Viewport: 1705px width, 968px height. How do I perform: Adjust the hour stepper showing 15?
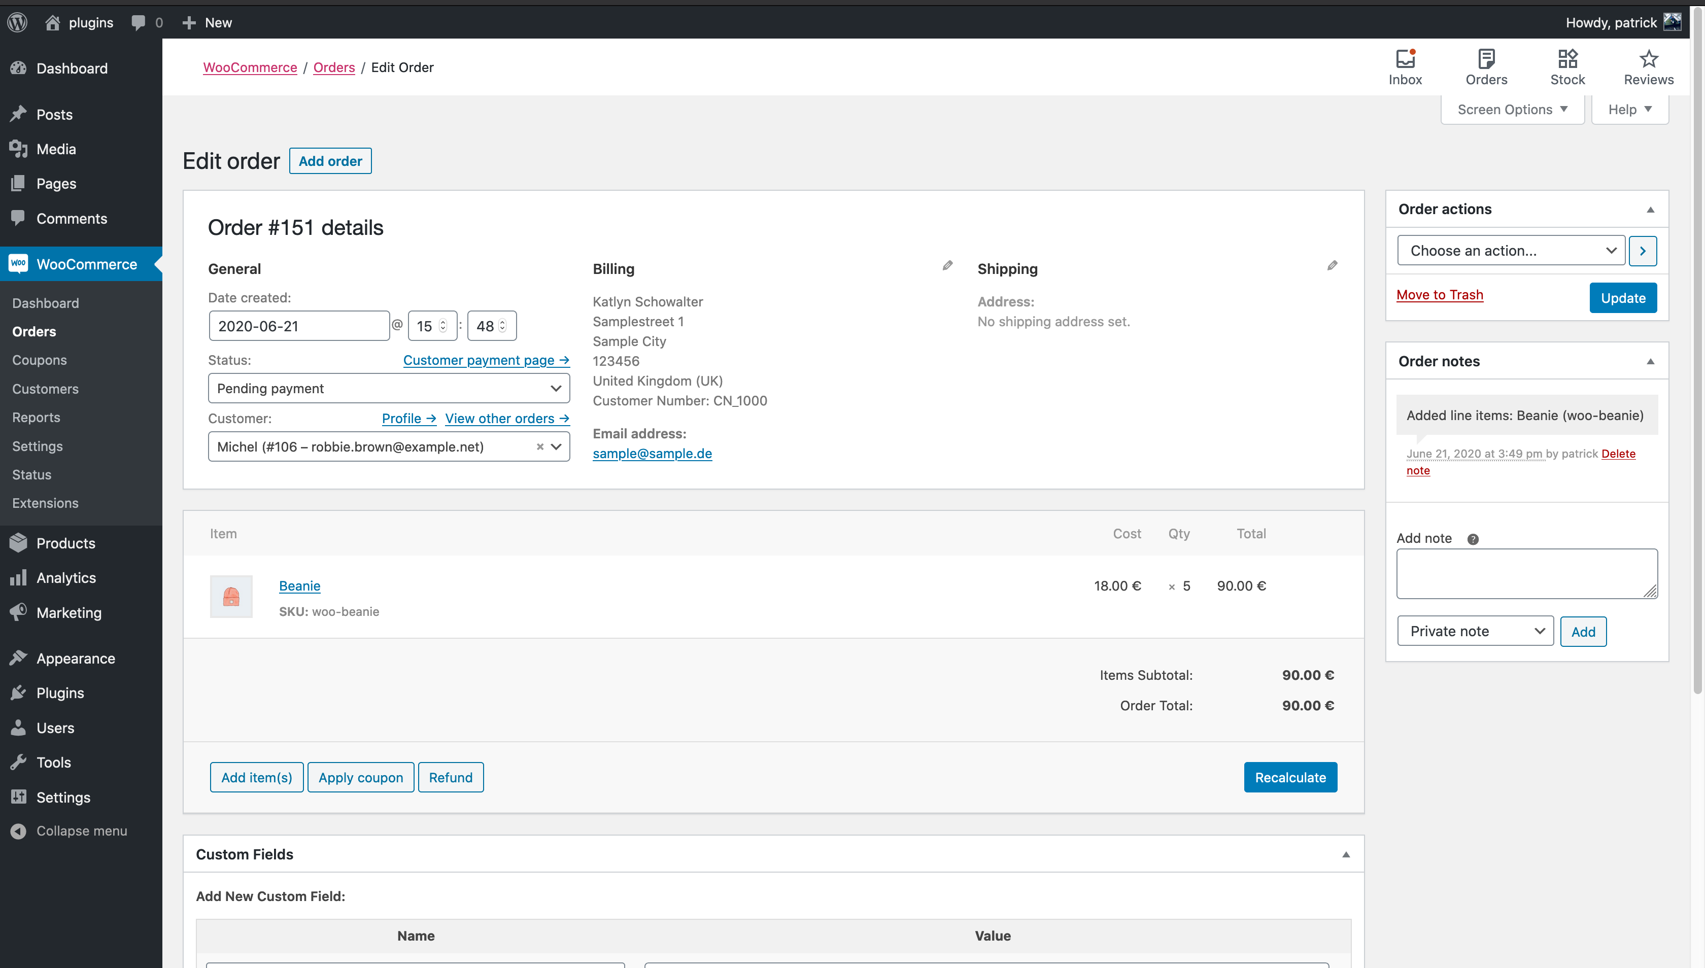[443, 326]
